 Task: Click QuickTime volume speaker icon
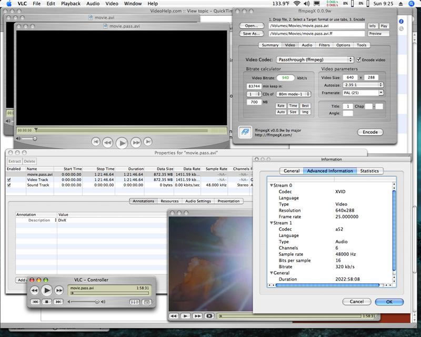tap(18, 138)
